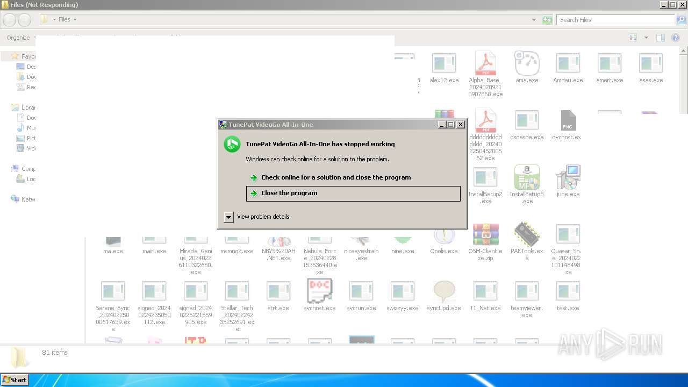Select the OSM-Client.exe.zip archive icon
688x387 pixels.
coord(485,234)
